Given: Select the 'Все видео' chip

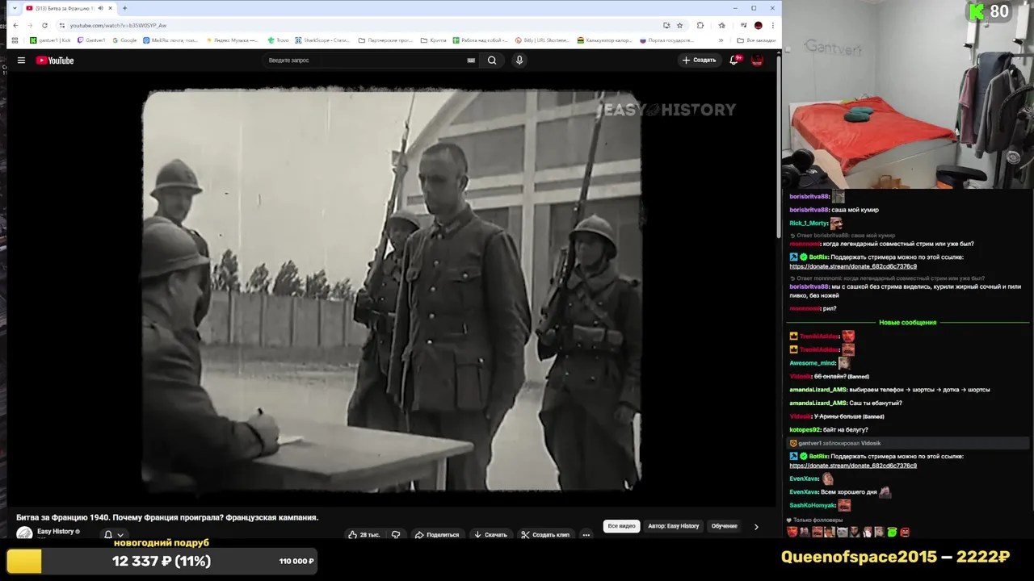Looking at the screenshot, I should click(622, 526).
